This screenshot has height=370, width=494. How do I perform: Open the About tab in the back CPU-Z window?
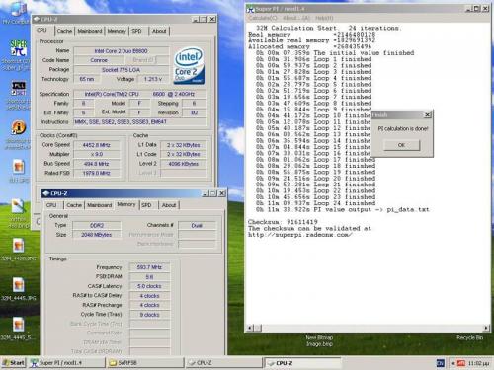[159, 31]
